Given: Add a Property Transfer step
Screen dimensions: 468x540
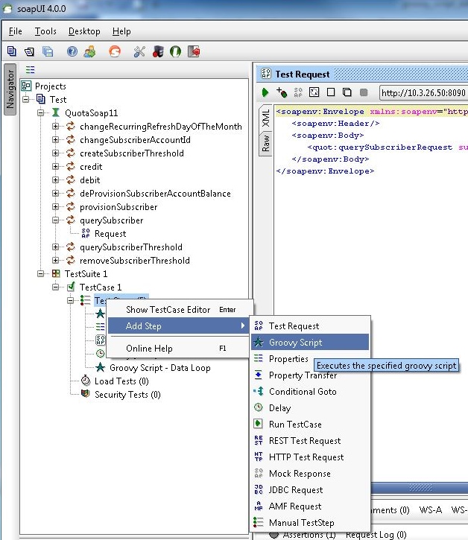Looking at the screenshot, I should coord(310,375).
